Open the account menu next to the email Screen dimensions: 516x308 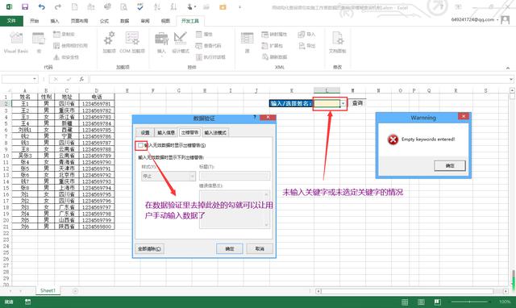point(497,20)
